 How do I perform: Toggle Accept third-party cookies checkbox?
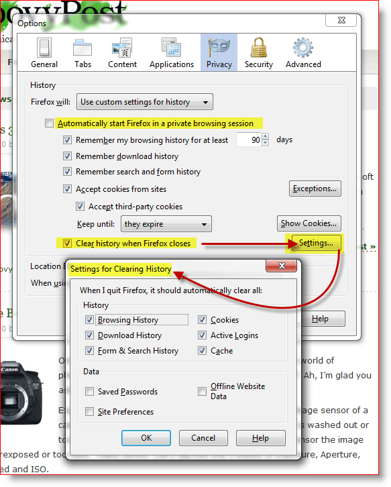tap(80, 206)
